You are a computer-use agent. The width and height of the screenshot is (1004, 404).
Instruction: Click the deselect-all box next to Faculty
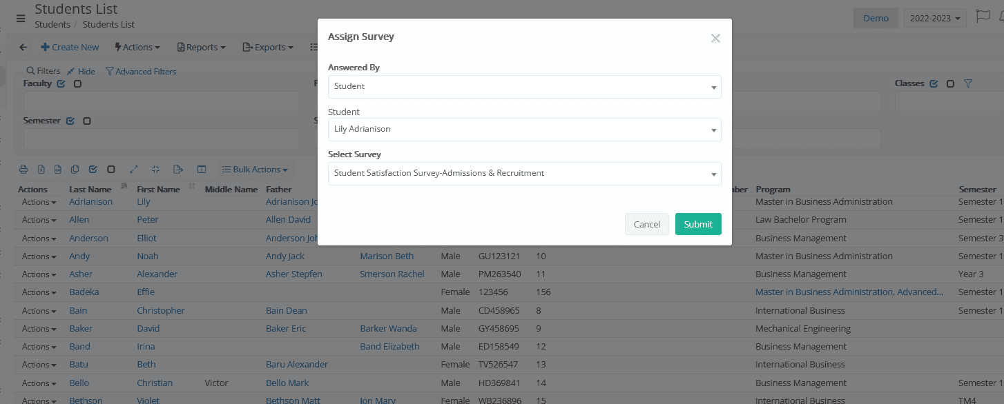(77, 83)
